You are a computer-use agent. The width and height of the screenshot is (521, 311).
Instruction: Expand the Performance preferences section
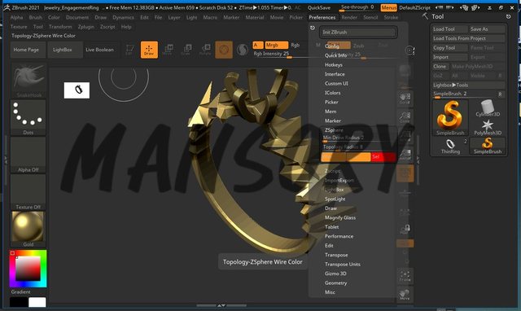(x=339, y=236)
